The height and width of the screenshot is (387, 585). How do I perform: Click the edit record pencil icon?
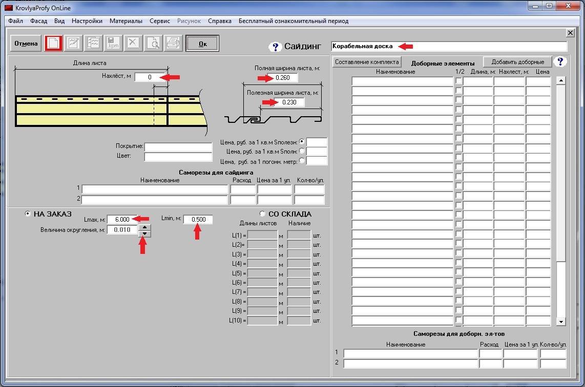(73, 43)
